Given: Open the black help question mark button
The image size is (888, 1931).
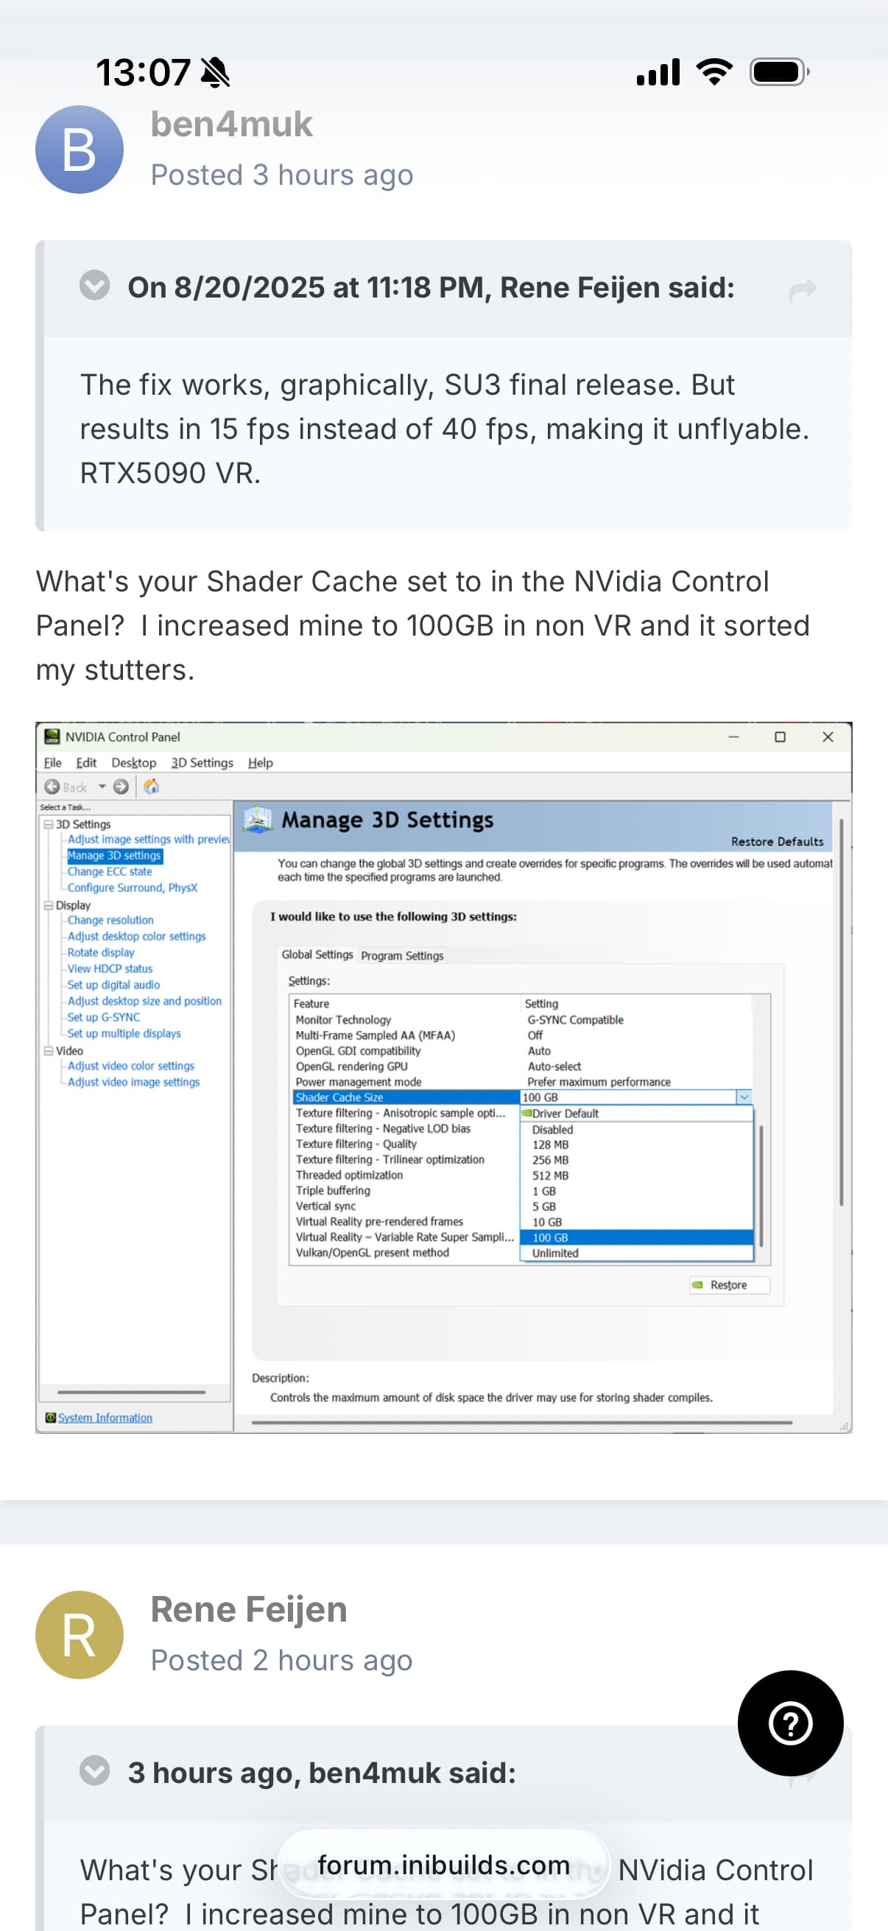Looking at the screenshot, I should click(790, 1723).
